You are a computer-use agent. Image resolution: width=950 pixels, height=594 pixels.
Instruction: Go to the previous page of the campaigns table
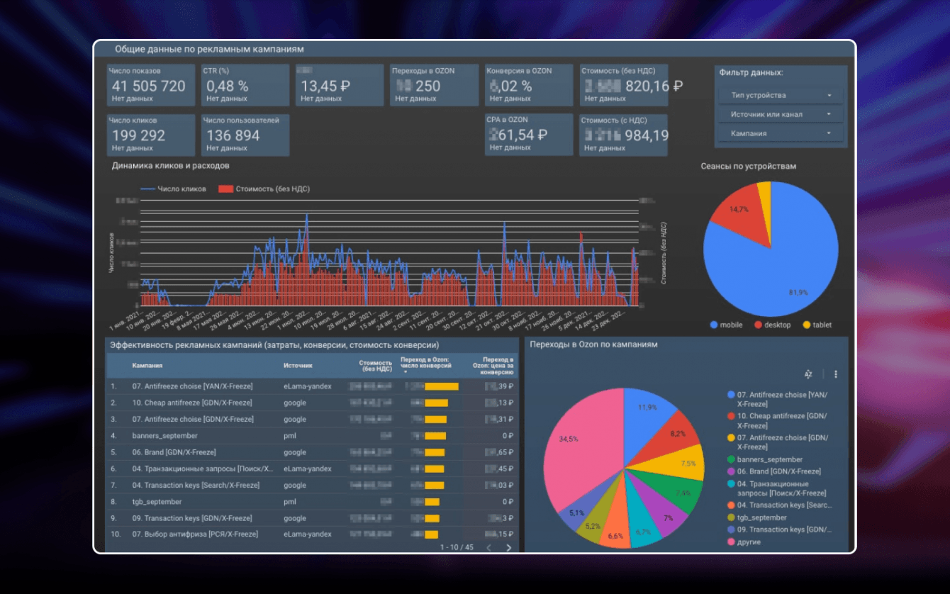point(488,547)
